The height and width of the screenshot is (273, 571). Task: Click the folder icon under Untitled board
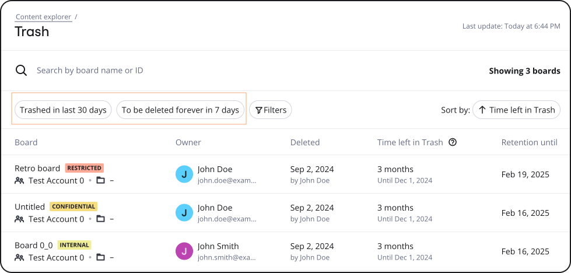(x=100, y=219)
